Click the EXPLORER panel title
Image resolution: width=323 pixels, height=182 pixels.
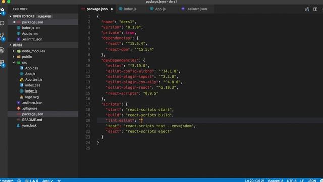pyautogui.click(x=20, y=9)
